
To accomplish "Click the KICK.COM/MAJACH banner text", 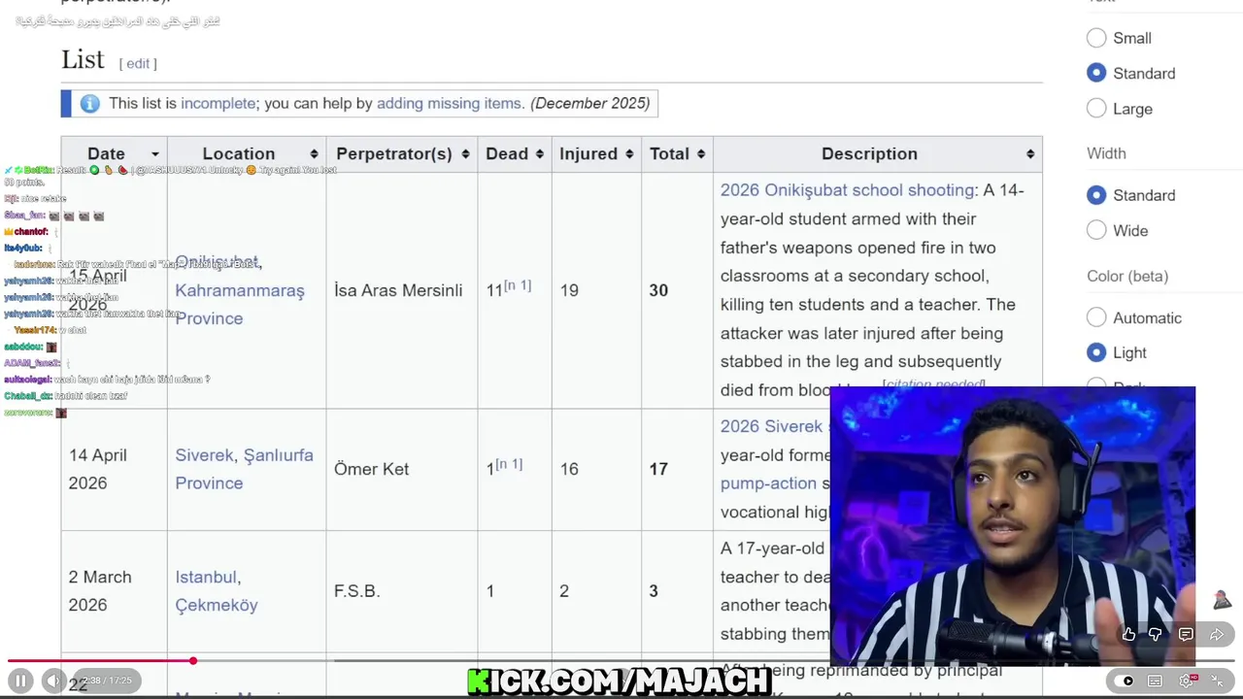I will pyautogui.click(x=620, y=682).
